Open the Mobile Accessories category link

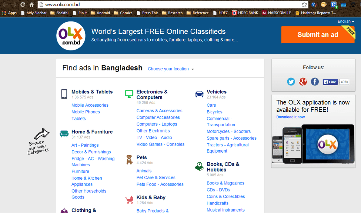(90, 105)
